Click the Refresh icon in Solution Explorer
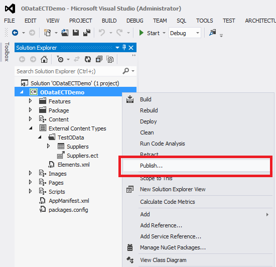276x267 pixels. [x=88, y=59]
